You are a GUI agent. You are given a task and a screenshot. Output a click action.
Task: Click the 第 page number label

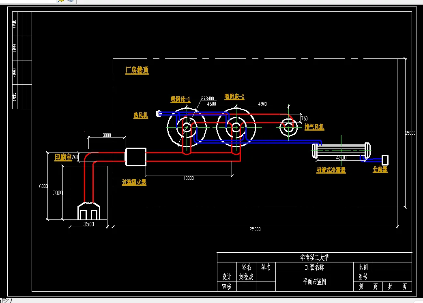361,286
